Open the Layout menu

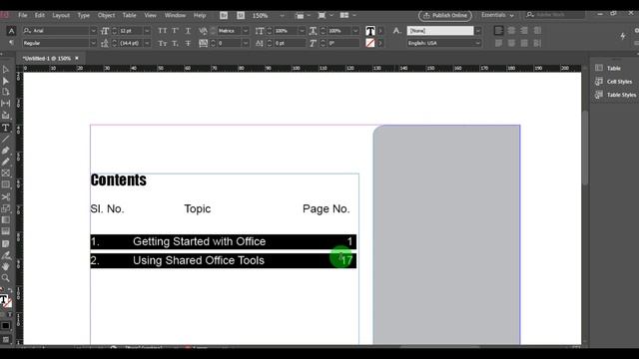(61, 15)
